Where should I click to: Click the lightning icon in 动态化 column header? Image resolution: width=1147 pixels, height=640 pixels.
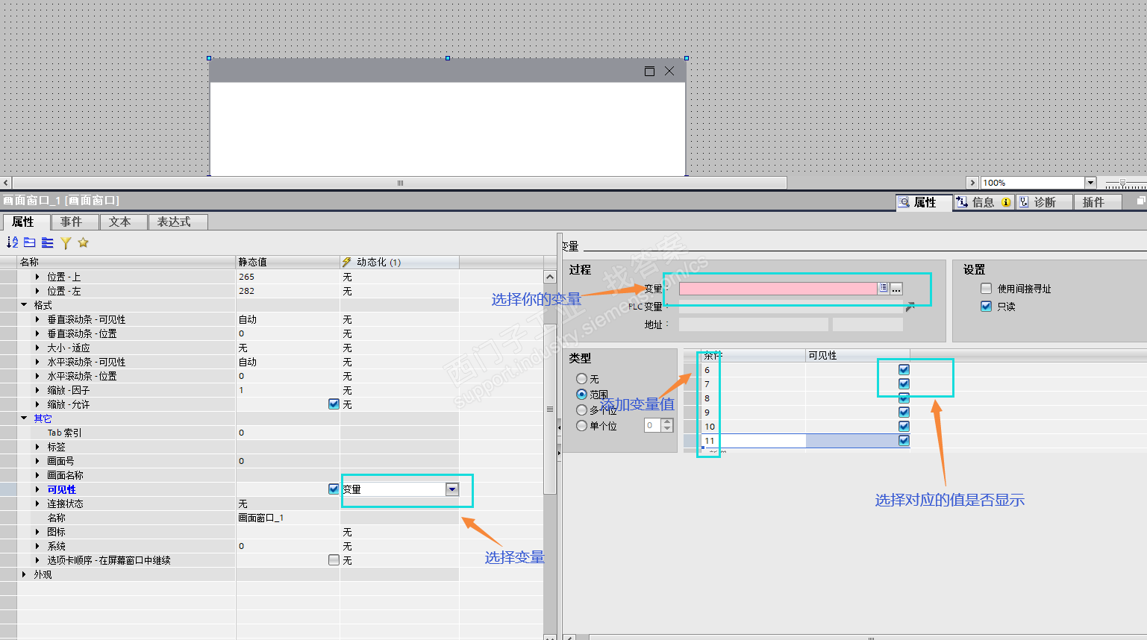click(x=347, y=262)
